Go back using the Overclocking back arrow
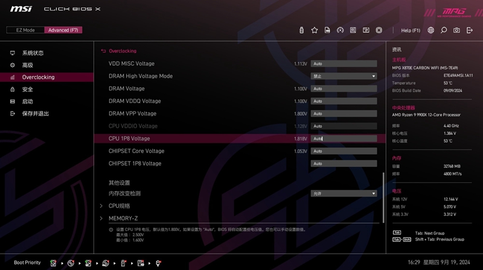Viewport: 483px width, 270px height. click(x=103, y=51)
